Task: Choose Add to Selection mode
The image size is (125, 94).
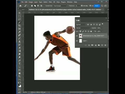Action: click(x=35, y=6)
